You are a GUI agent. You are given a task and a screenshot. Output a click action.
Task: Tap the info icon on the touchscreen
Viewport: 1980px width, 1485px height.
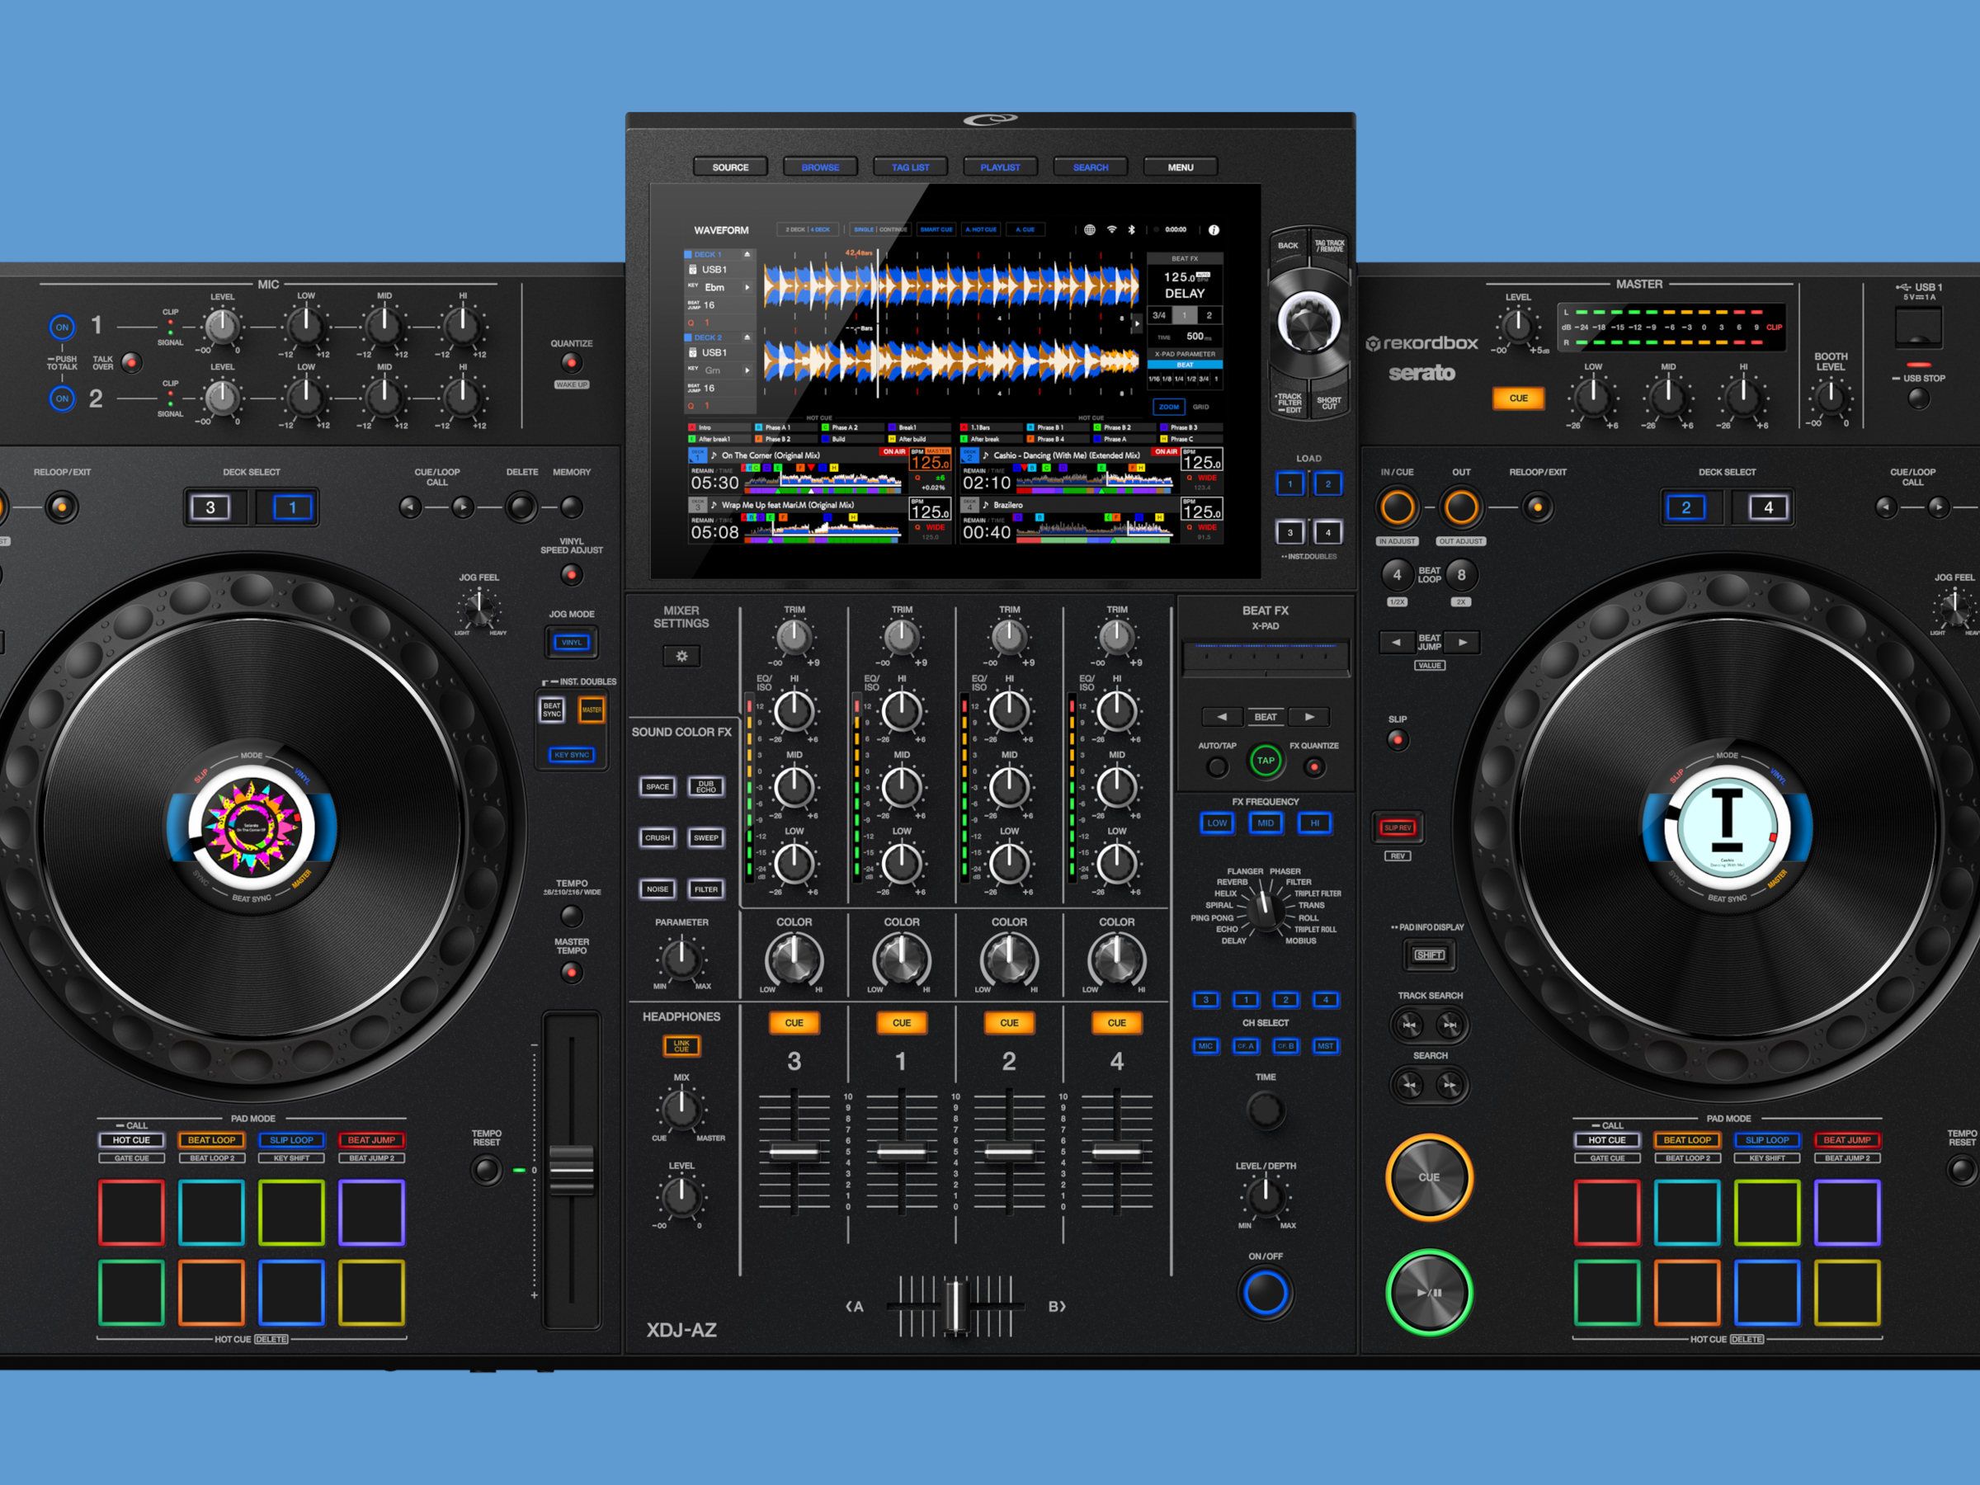click(x=1214, y=230)
